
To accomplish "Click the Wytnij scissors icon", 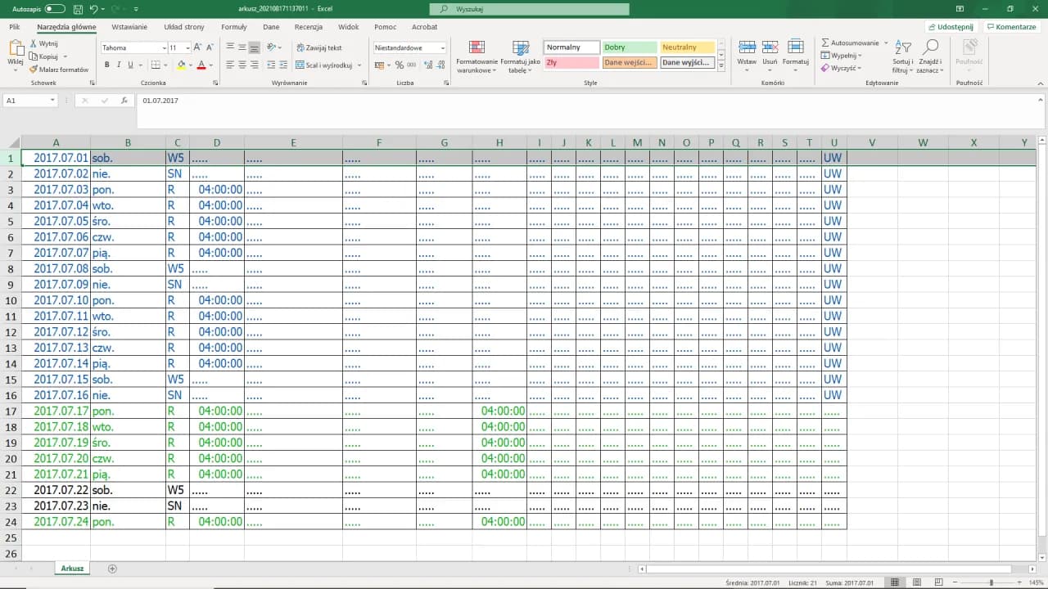I will [x=34, y=43].
